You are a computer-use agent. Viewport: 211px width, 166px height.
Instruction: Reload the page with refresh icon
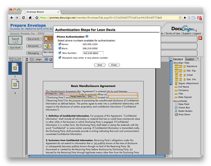[x=23, y=18]
